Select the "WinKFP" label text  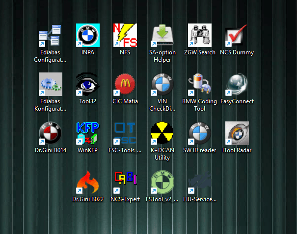[x=88, y=150]
